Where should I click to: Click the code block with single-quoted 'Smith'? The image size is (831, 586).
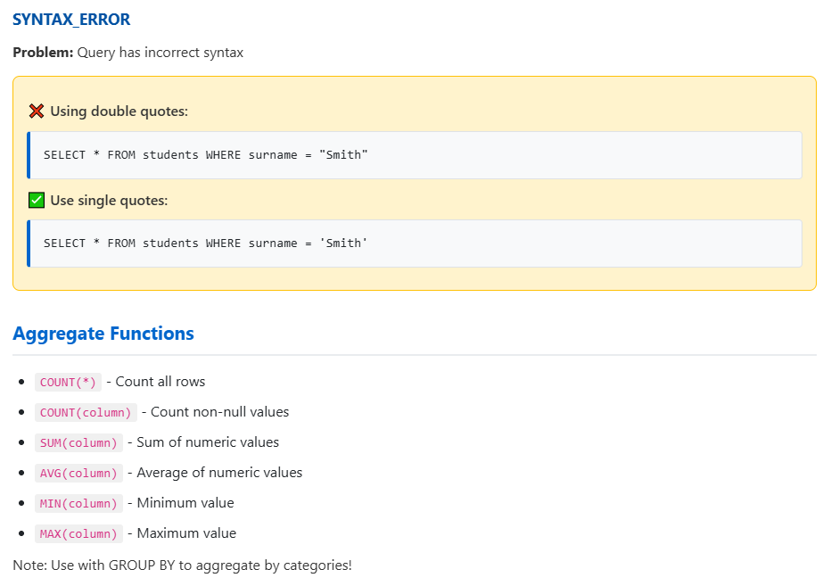415,243
